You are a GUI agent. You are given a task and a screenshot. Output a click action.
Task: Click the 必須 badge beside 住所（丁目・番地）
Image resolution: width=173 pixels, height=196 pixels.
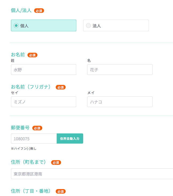(x=60, y=191)
